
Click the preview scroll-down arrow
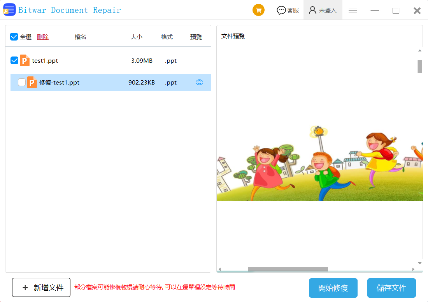(420, 263)
